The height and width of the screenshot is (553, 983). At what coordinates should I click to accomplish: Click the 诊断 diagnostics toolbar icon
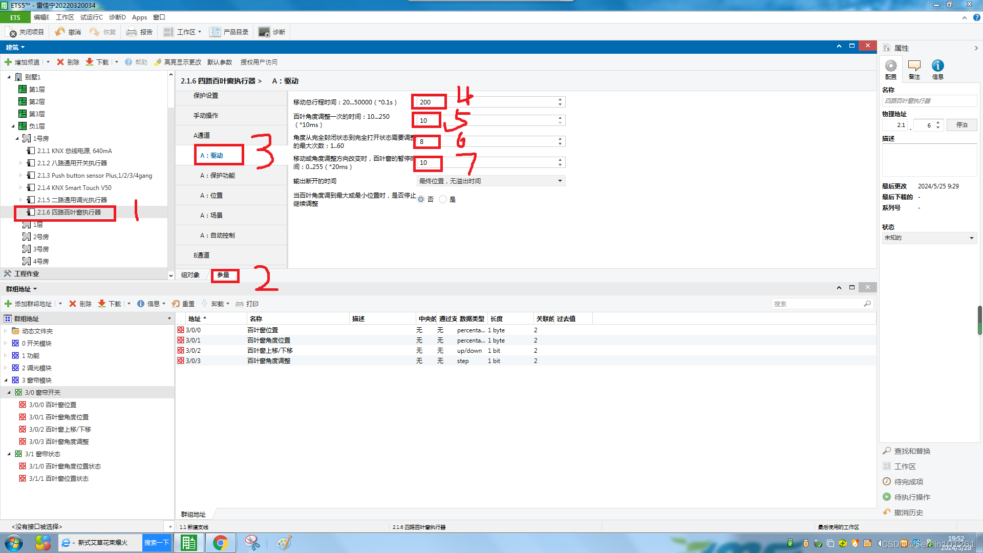(x=264, y=32)
